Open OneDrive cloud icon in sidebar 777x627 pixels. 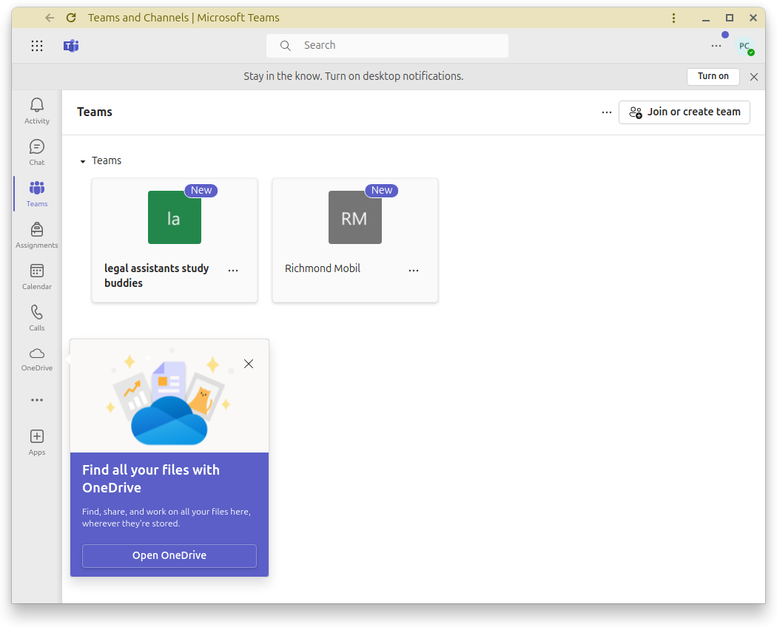(37, 359)
